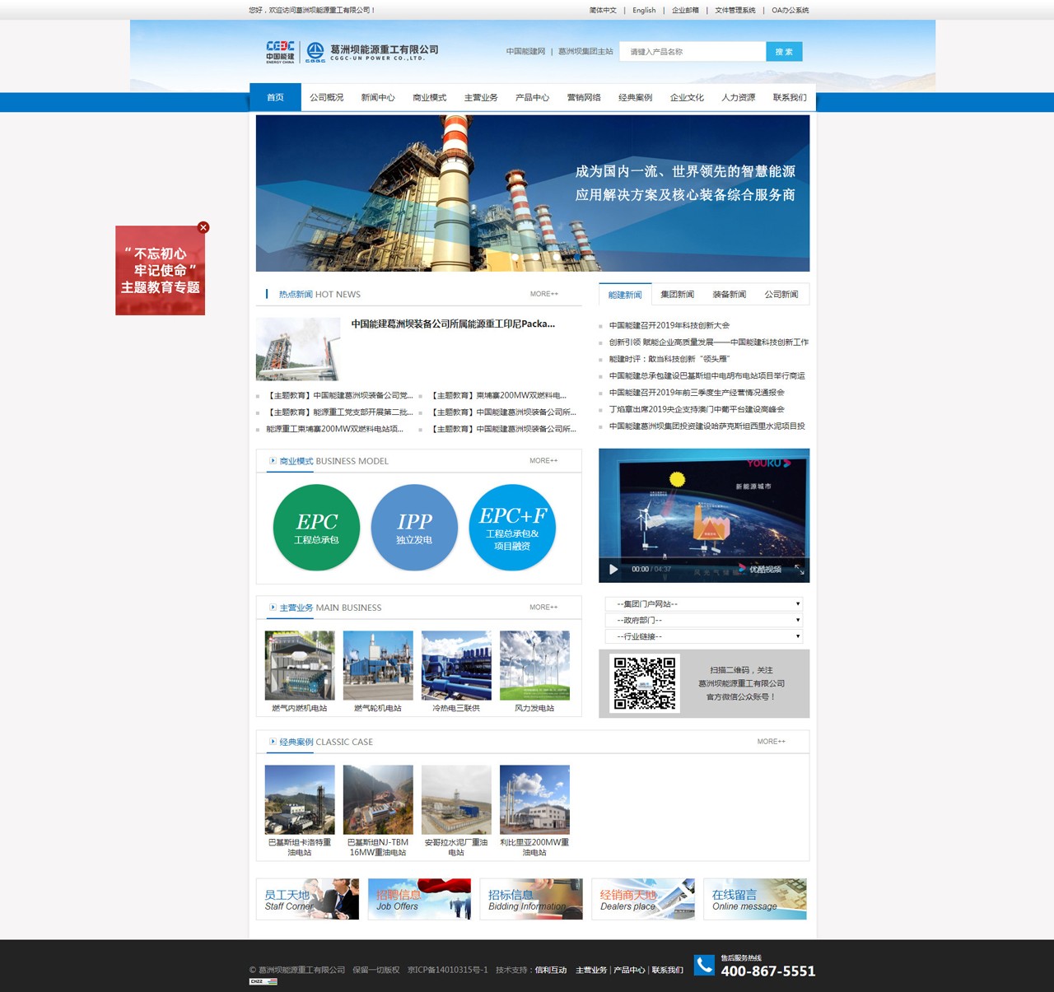Click the phone hotline icon in footer

coord(704,965)
